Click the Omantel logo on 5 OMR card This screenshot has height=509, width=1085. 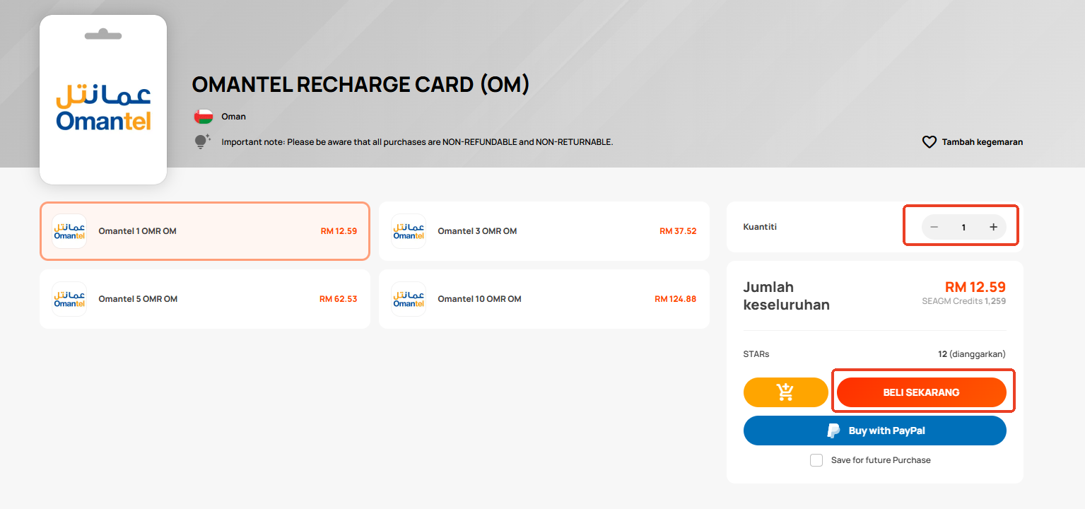(x=69, y=299)
